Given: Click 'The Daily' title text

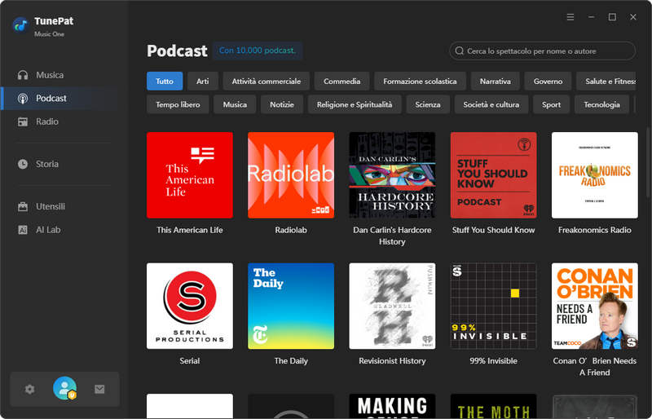Looking at the screenshot, I should click(291, 361).
